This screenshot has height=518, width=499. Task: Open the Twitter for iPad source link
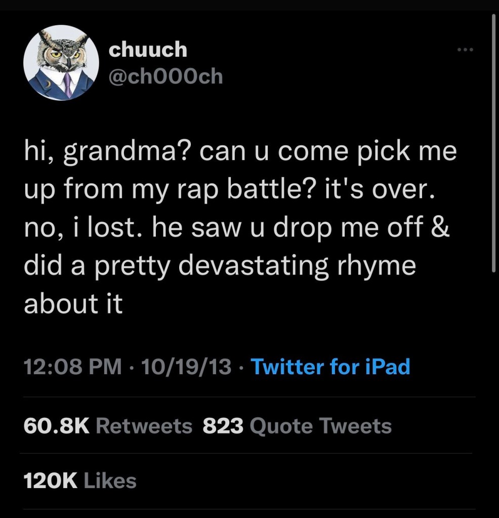pos(330,366)
